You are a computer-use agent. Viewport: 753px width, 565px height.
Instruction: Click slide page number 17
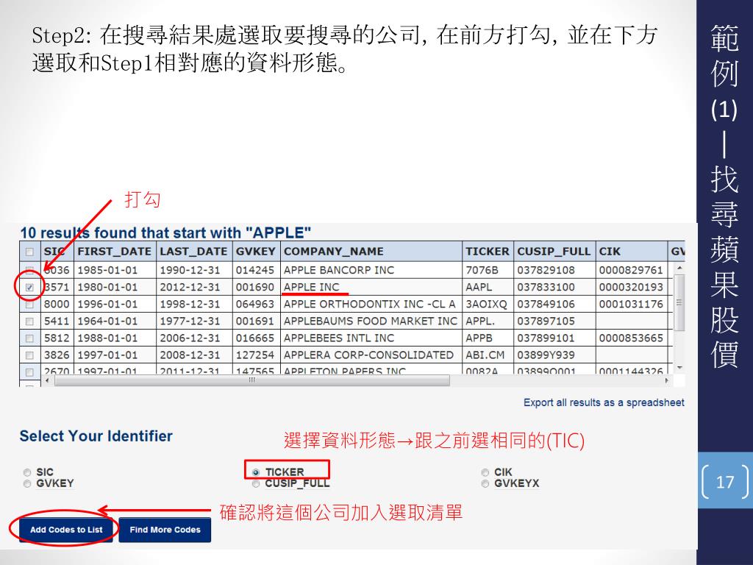pyautogui.click(x=724, y=482)
